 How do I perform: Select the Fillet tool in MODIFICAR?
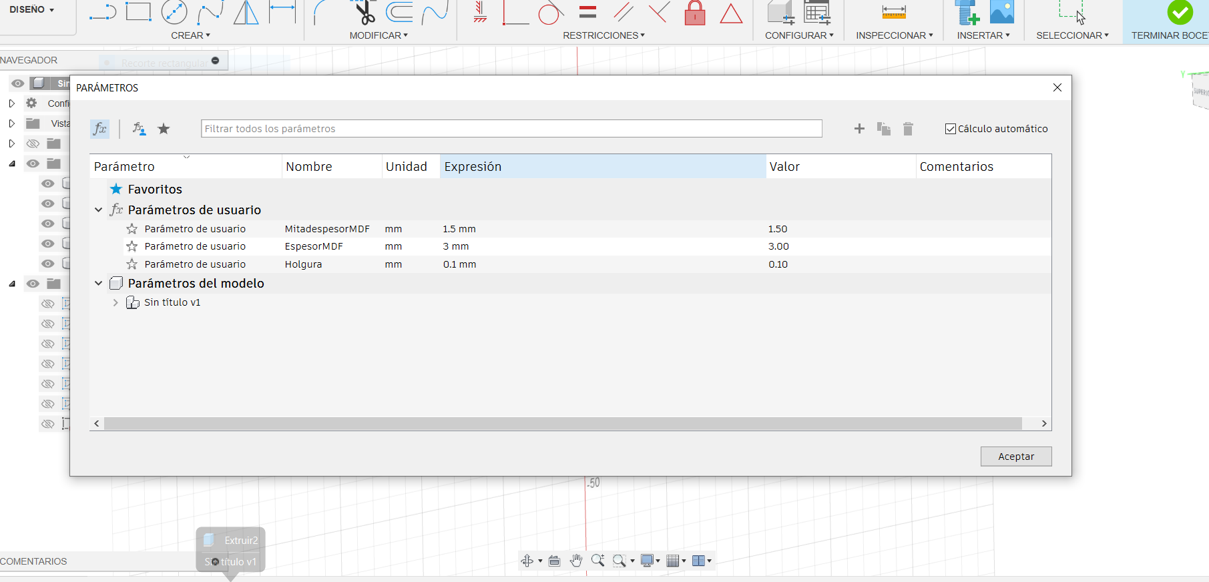click(x=322, y=12)
